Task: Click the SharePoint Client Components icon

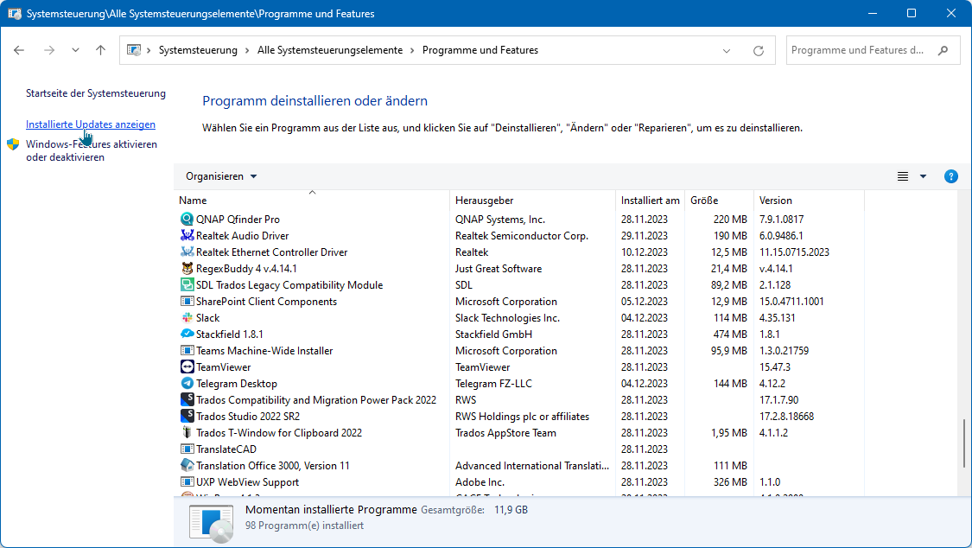Action: (187, 302)
